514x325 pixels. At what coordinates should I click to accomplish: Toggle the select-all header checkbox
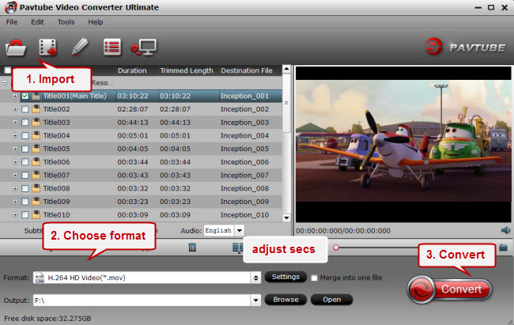7,70
